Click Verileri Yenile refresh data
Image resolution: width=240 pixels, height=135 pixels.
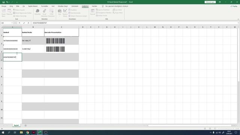point(102,16)
